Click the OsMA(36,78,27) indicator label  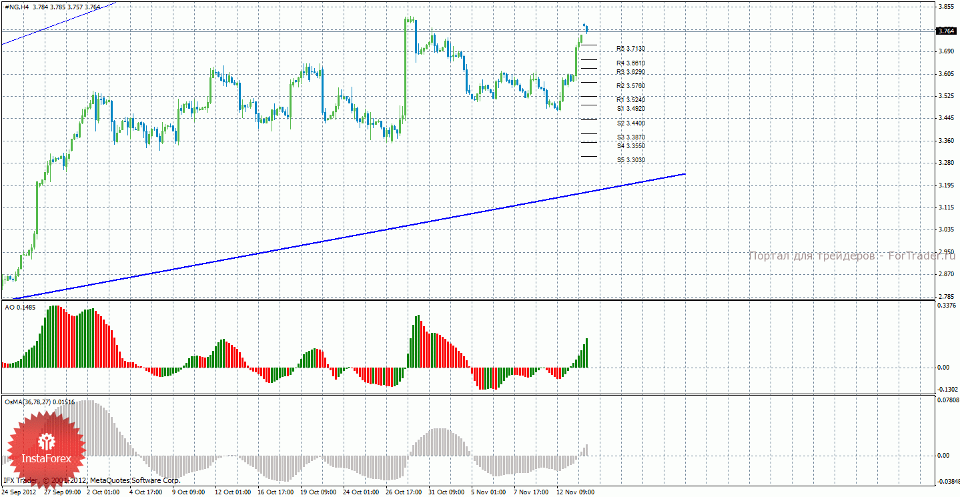(39, 402)
